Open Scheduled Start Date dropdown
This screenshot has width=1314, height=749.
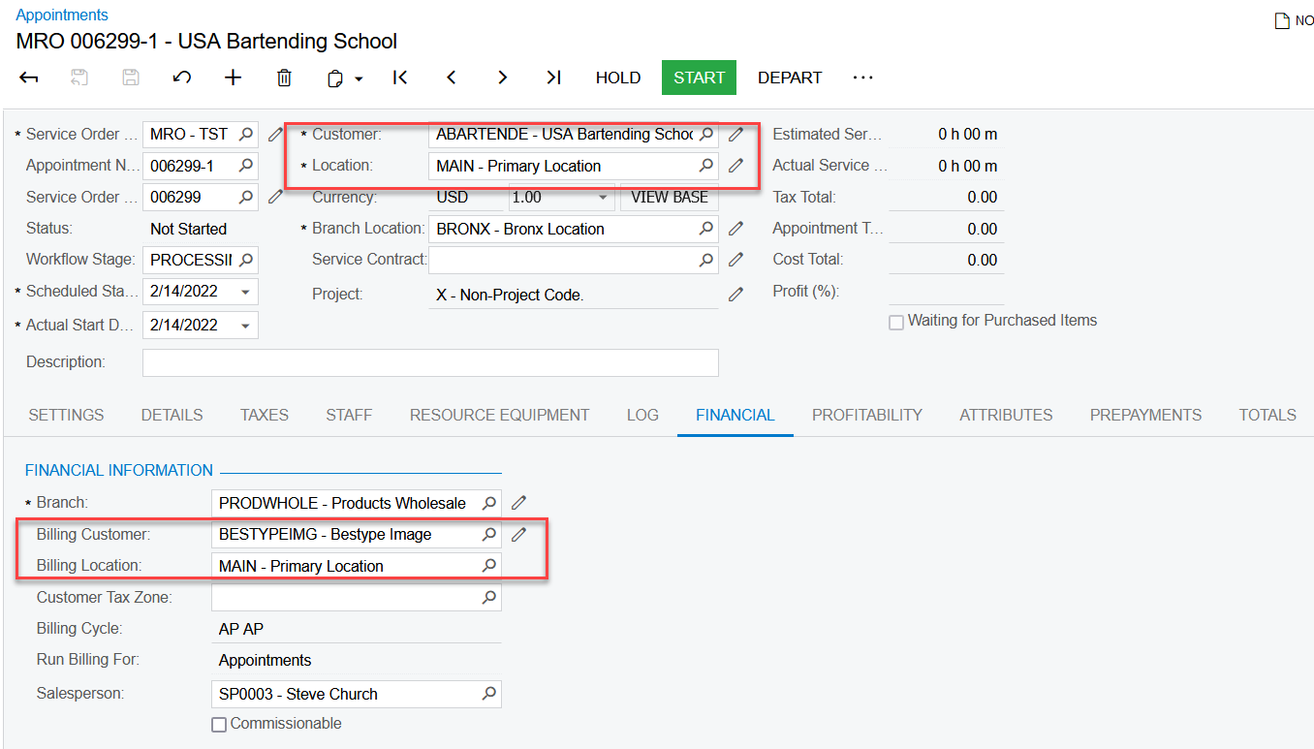click(x=245, y=291)
